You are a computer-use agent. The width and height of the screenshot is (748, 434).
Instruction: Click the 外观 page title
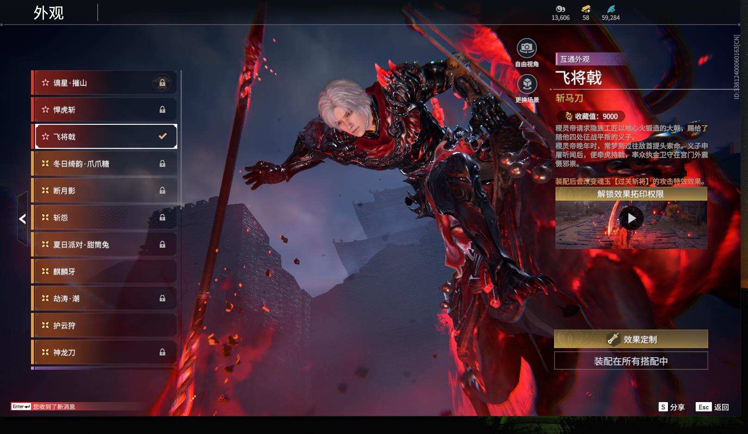click(49, 13)
